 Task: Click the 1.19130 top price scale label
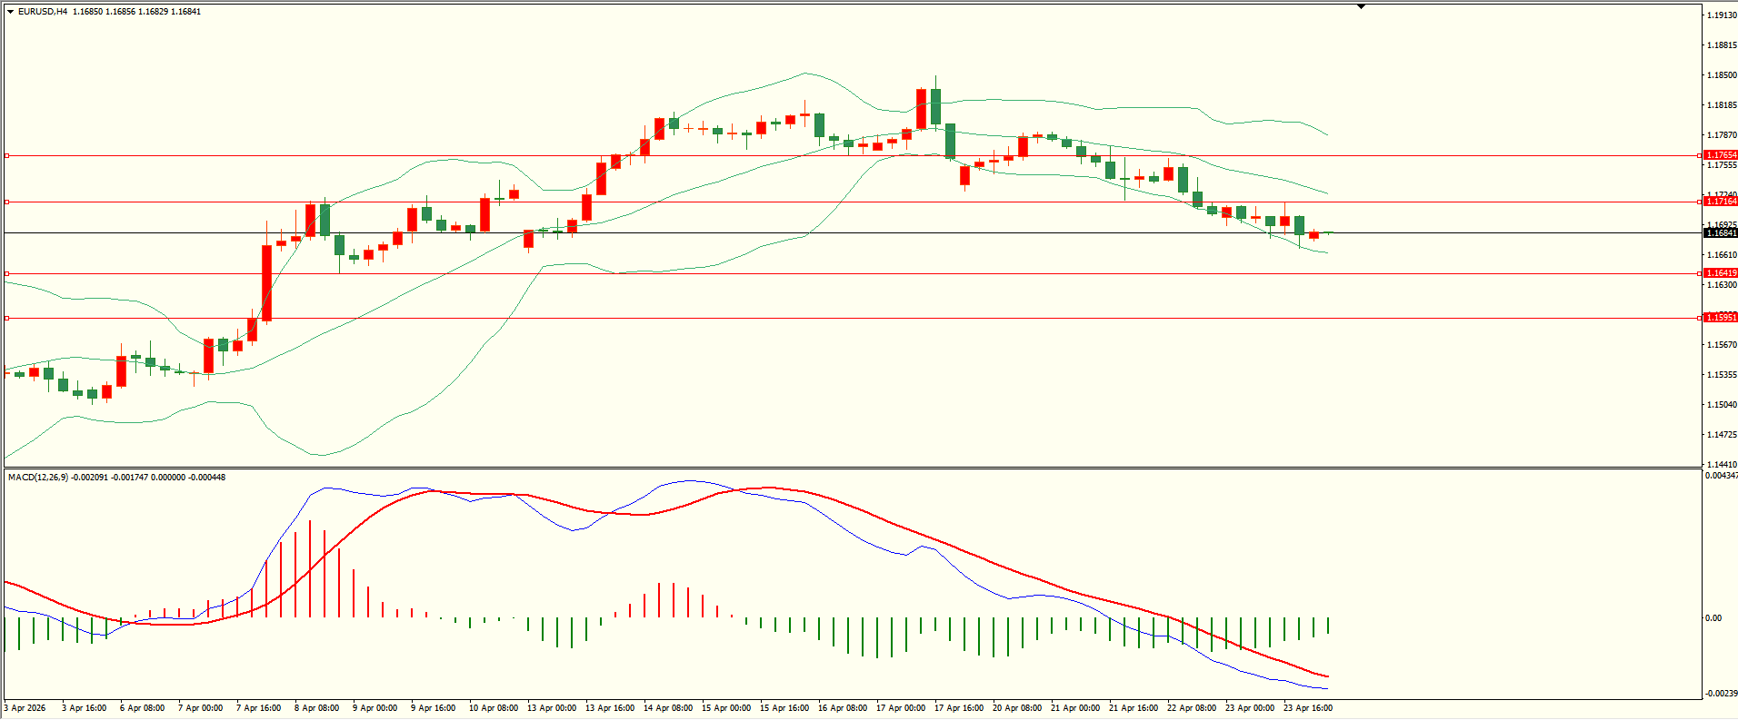tap(1722, 15)
